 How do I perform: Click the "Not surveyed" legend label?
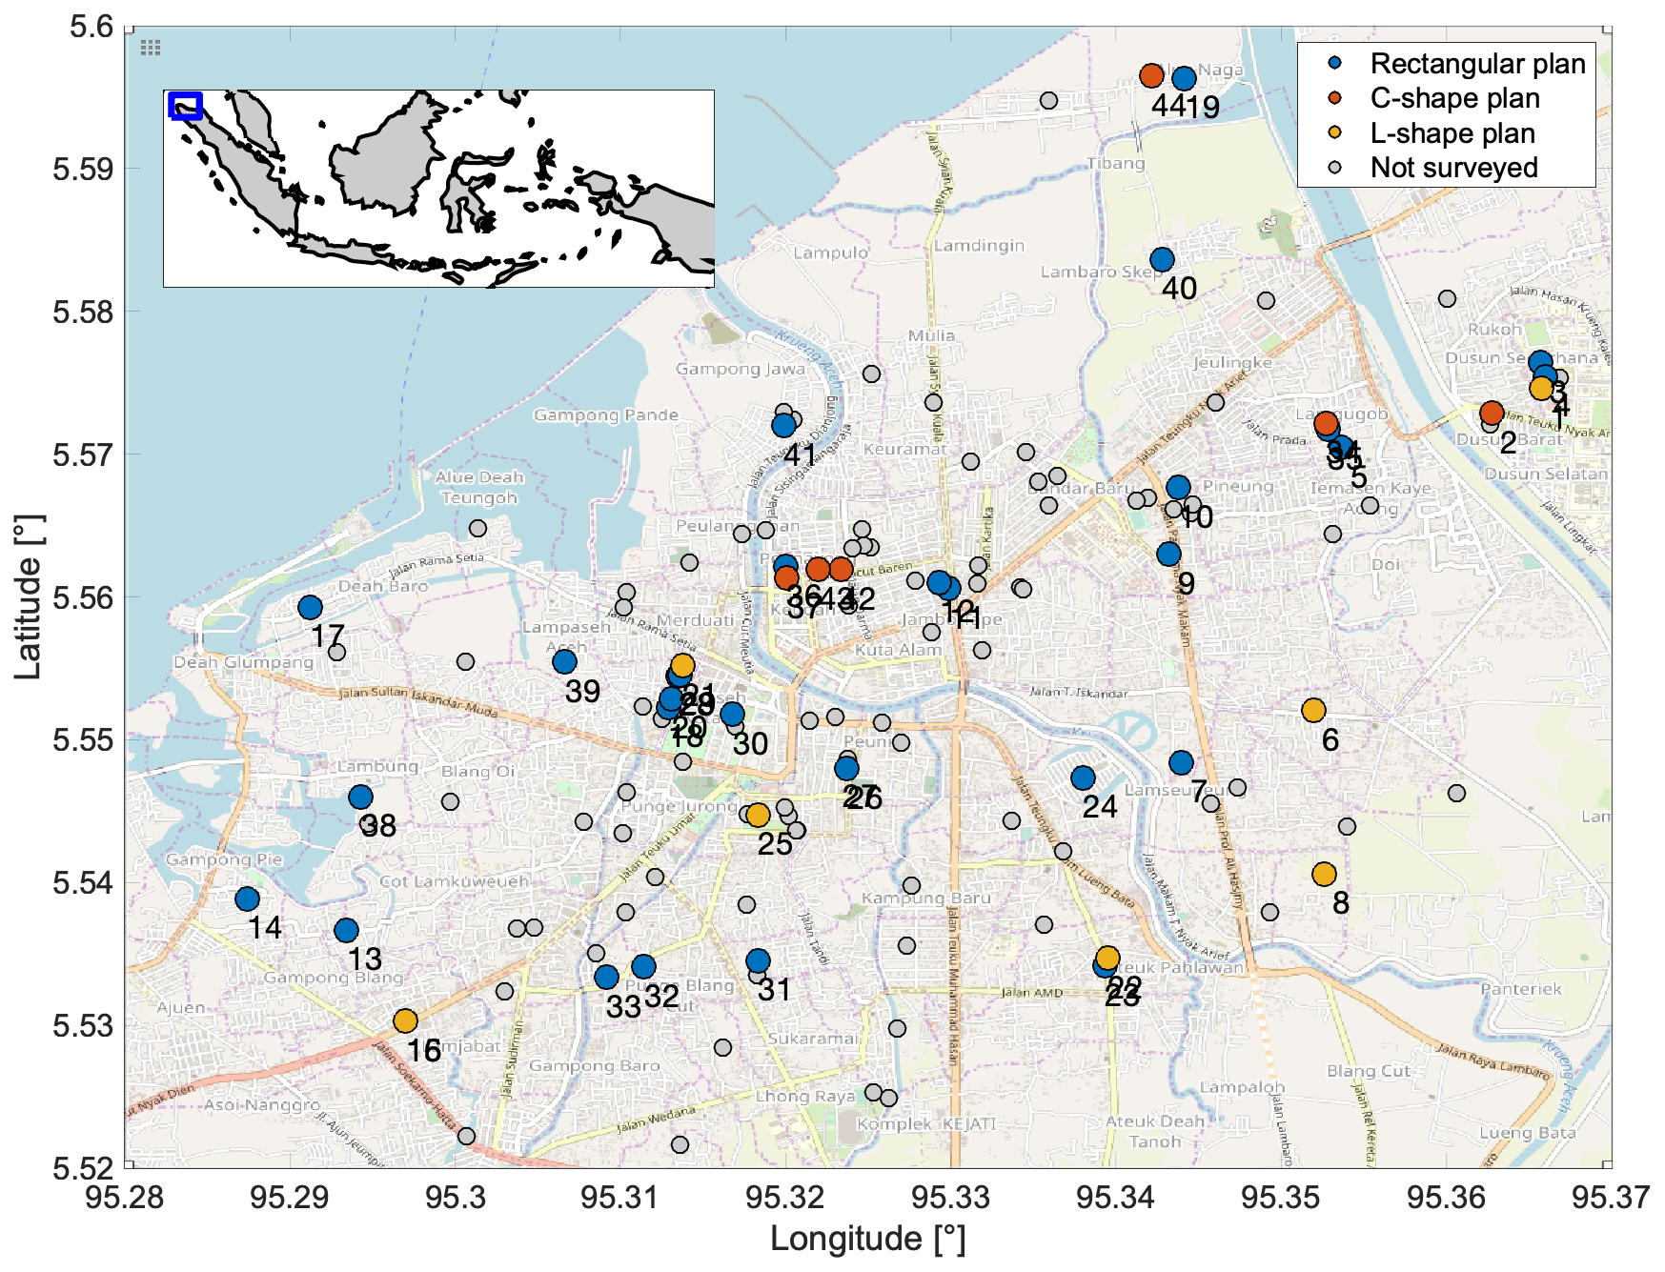point(1453,168)
